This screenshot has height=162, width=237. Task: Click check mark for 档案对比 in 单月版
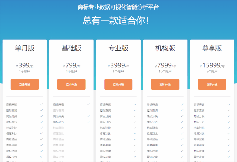(x=42, y=128)
